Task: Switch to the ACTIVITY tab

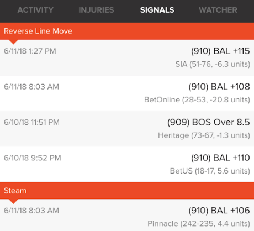Action: (35, 10)
